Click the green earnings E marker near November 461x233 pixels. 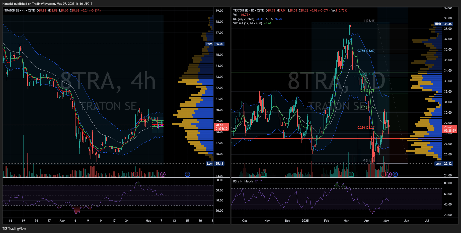[x=263, y=174]
